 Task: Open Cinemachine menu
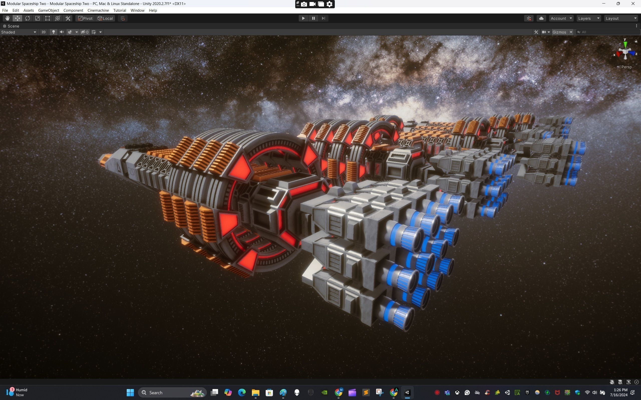point(98,10)
